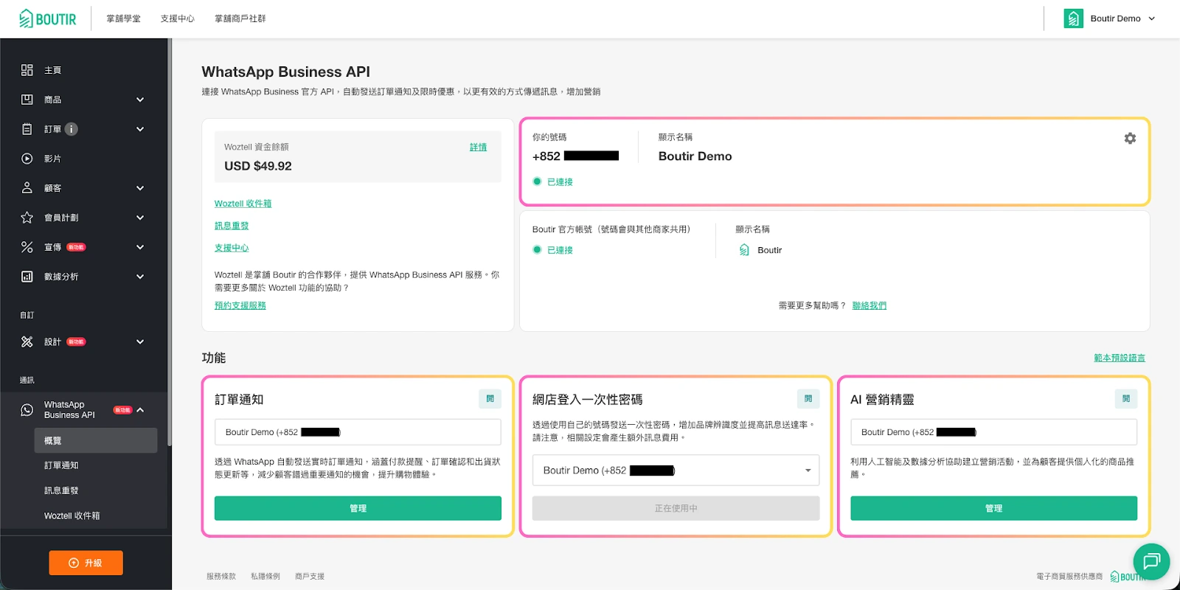The width and height of the screenshot is (1180, 590).
Task: Expand the 商品 sidebar menu
Action: 140,100
